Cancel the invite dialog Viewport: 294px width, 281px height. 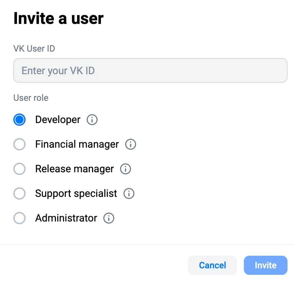(212, 265)
